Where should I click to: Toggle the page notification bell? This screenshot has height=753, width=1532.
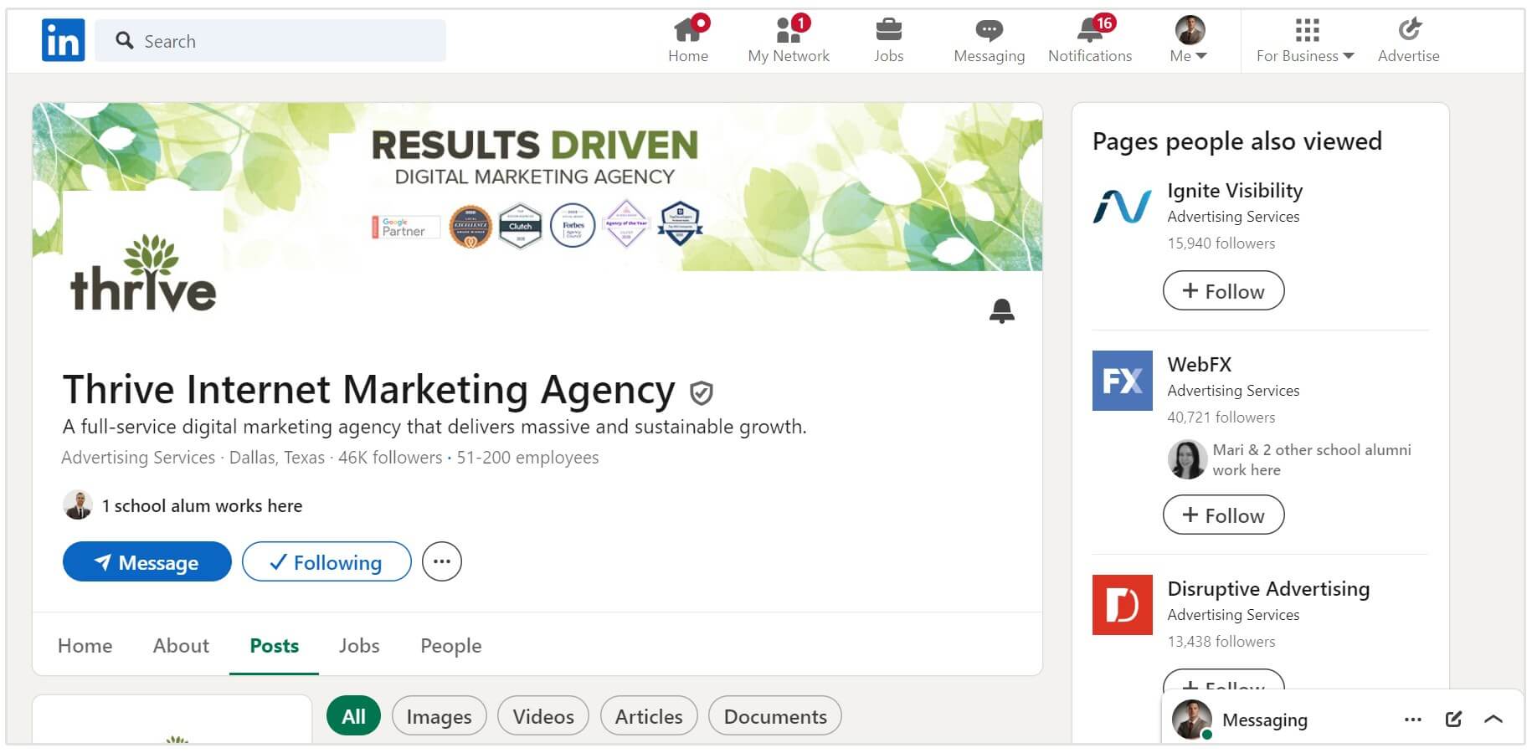click(1001, 310)
